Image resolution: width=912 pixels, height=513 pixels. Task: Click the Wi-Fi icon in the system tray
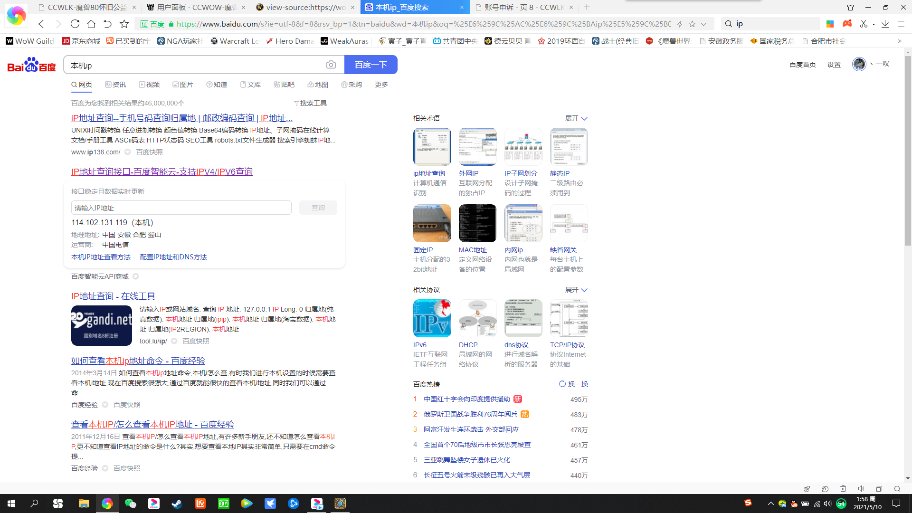click(x=817, y=504)
